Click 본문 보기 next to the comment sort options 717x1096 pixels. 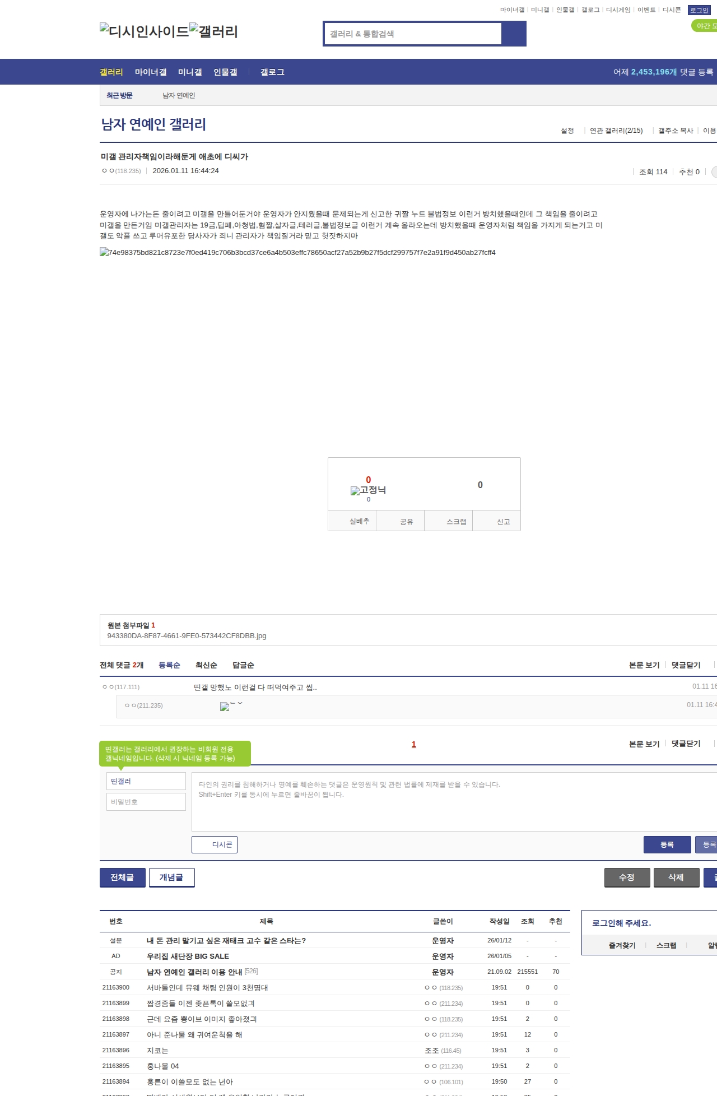644,665
